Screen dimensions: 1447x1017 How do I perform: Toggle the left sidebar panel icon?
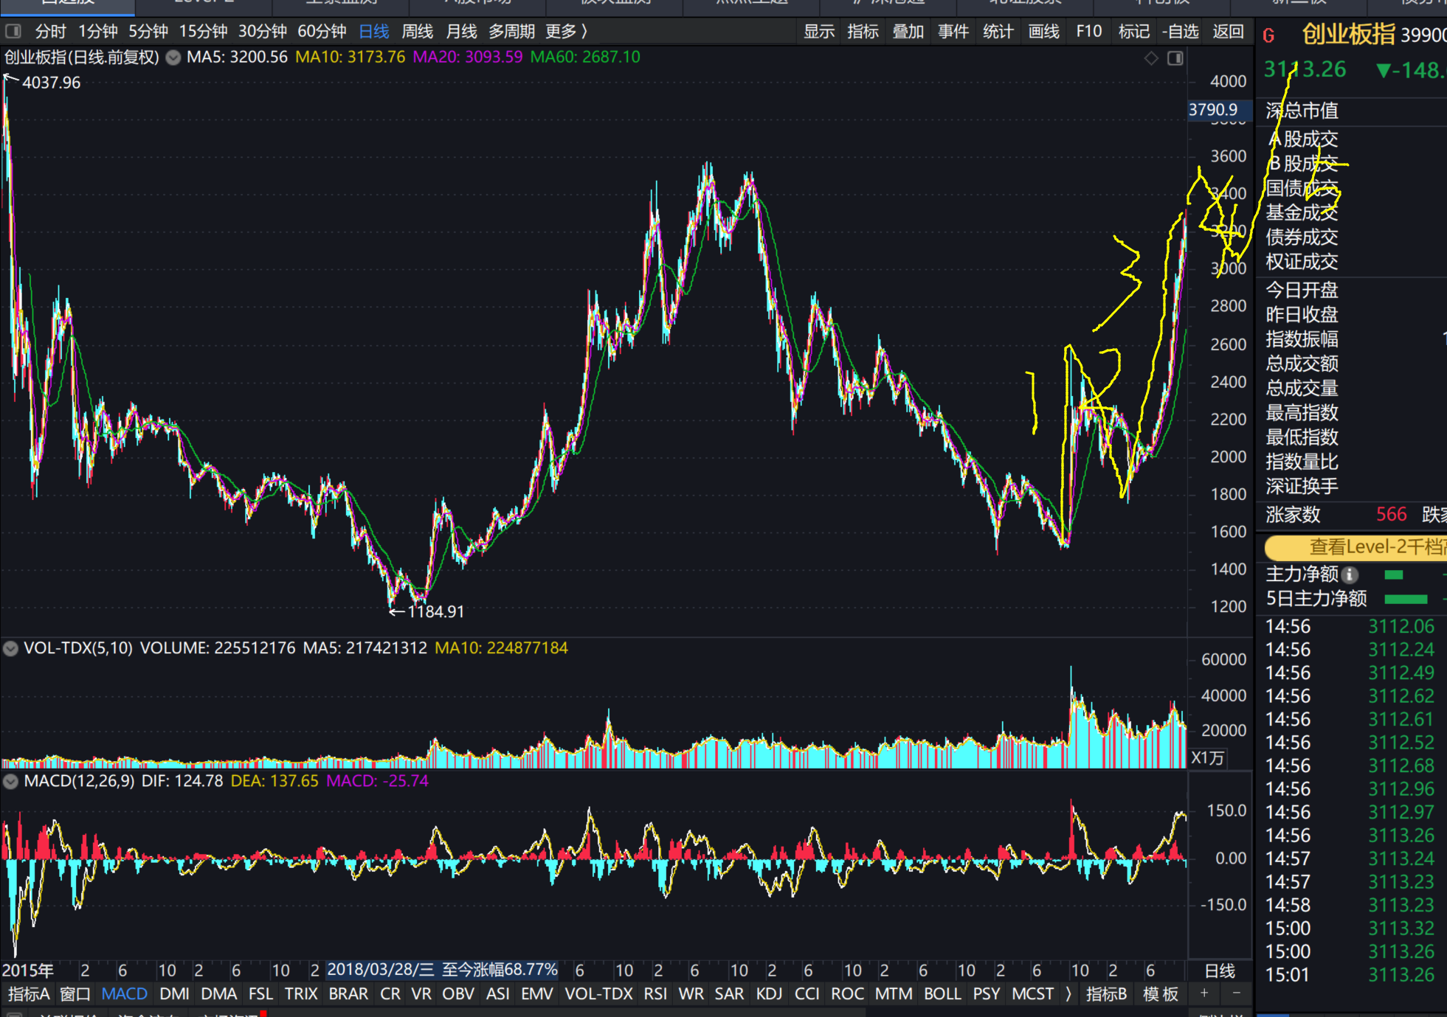13,32
